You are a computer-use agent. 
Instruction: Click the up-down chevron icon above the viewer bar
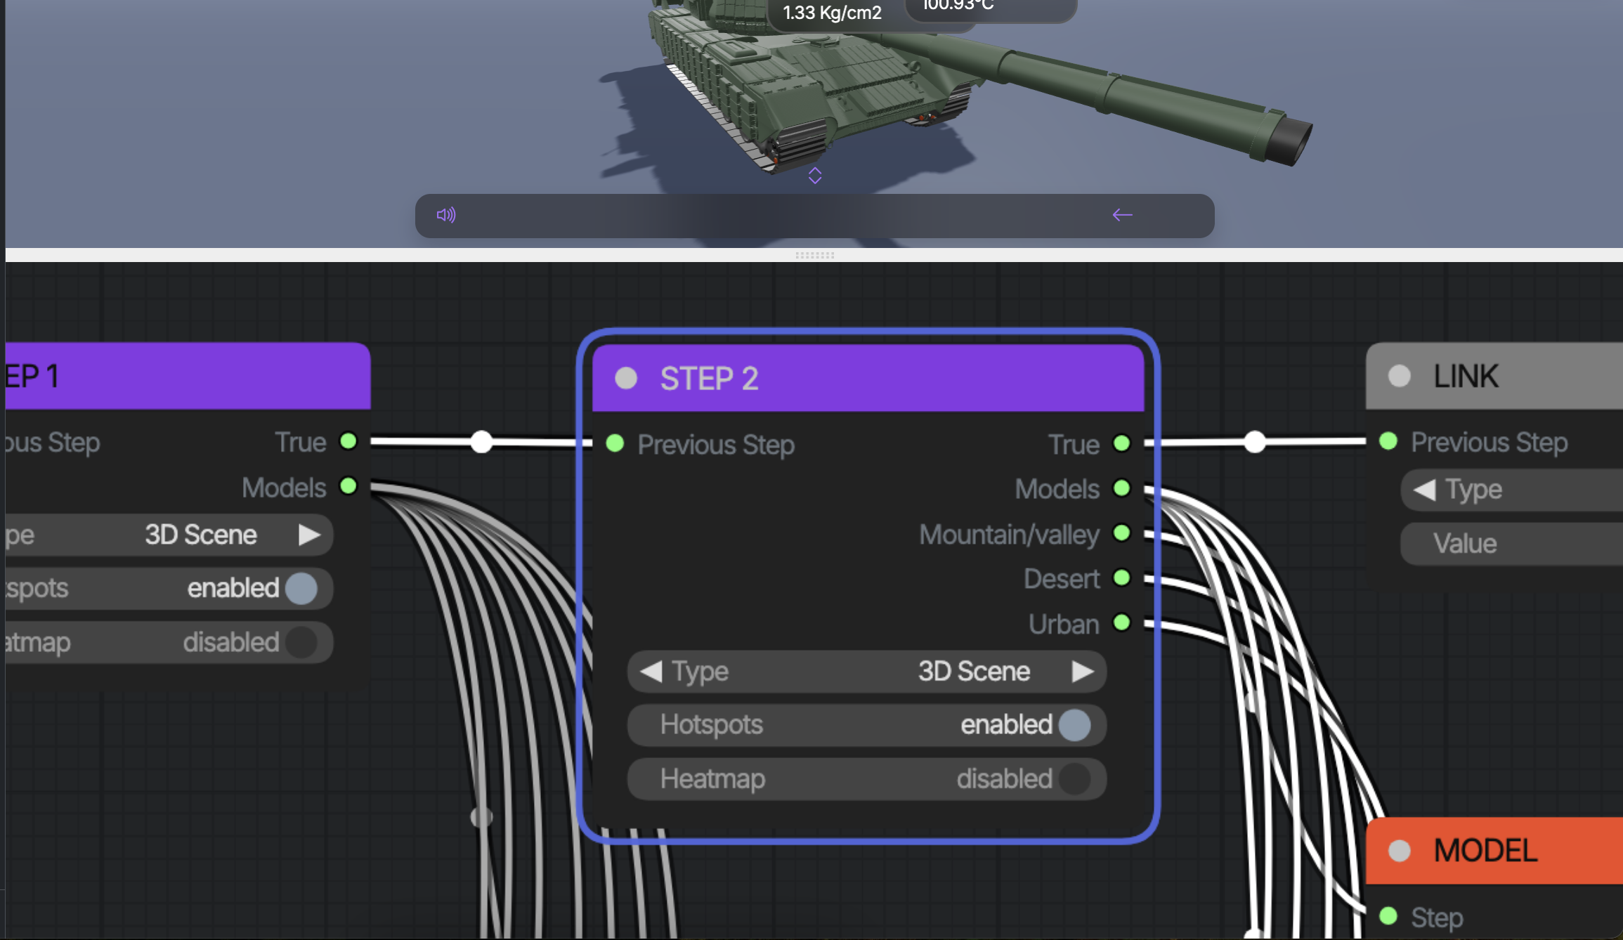814,176
